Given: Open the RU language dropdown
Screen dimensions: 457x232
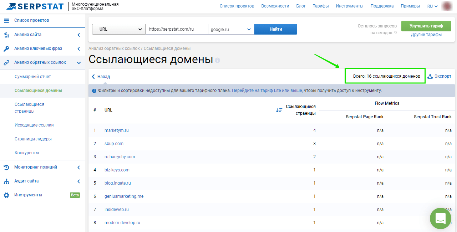Looking at the screenshot, I should 432,6.
